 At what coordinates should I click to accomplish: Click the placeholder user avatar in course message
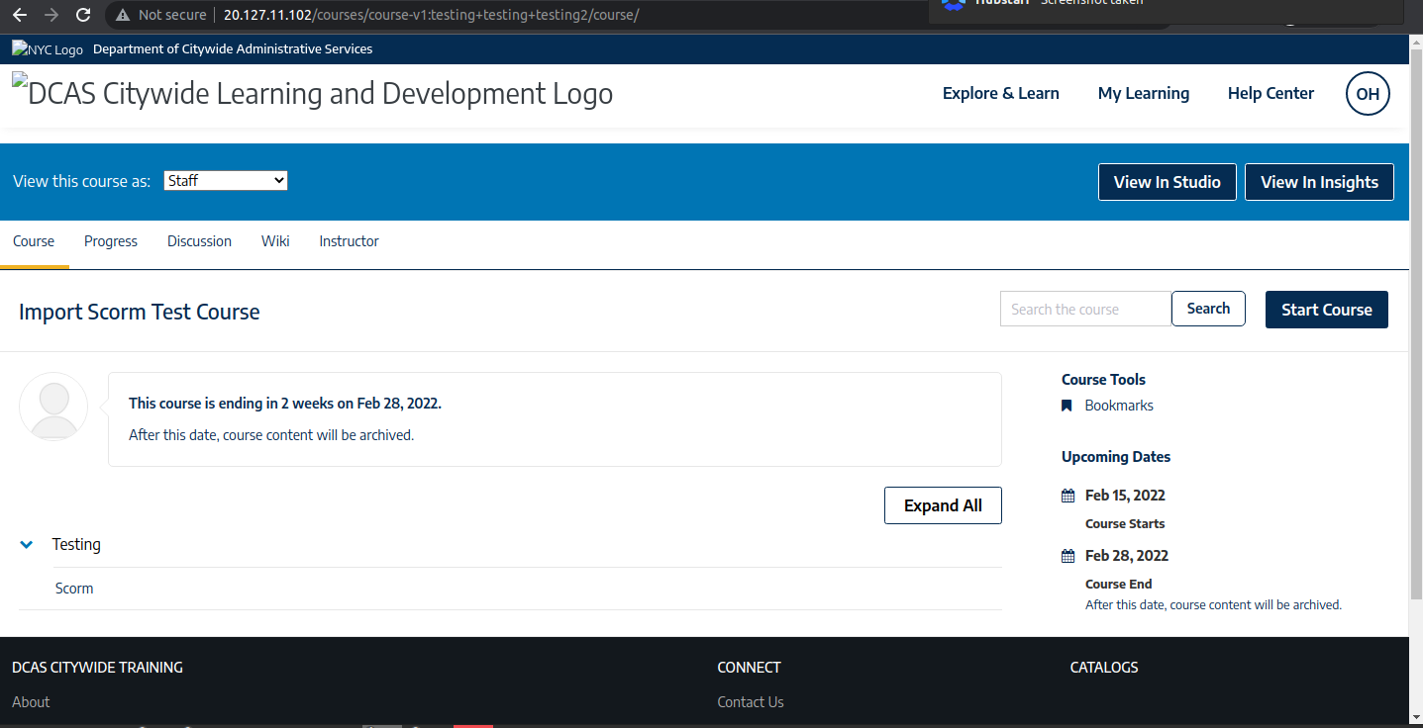pyautogui.click(x=53, y=407)
